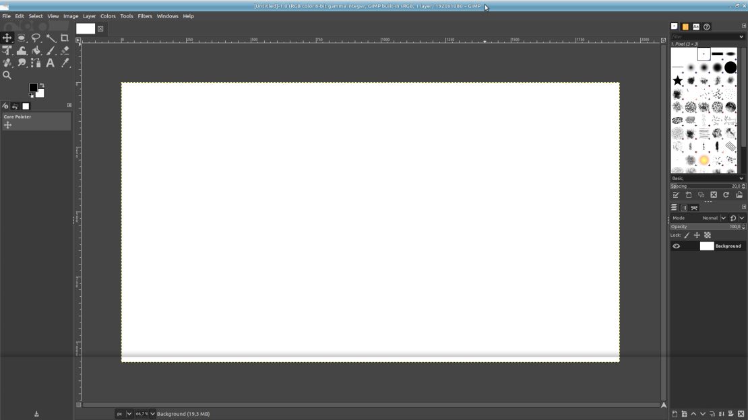
Task: Select the Zoom tool
Action: coord(7,75)
